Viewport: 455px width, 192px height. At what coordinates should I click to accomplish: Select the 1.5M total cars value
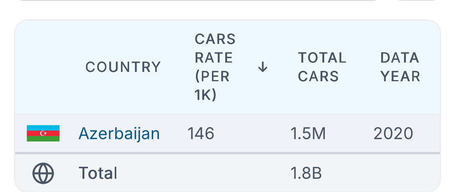[x=308, y=133]
